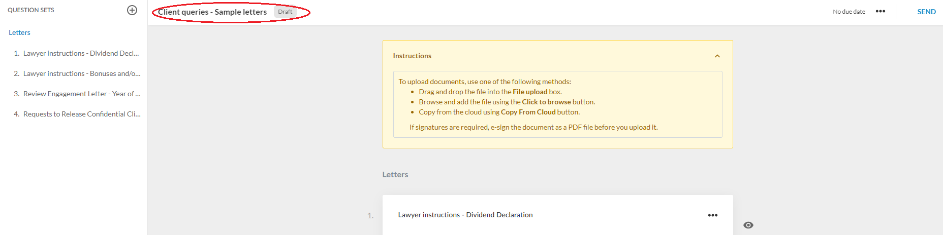
Task: Open the header three-dot options menu
Action: (881, 11)
